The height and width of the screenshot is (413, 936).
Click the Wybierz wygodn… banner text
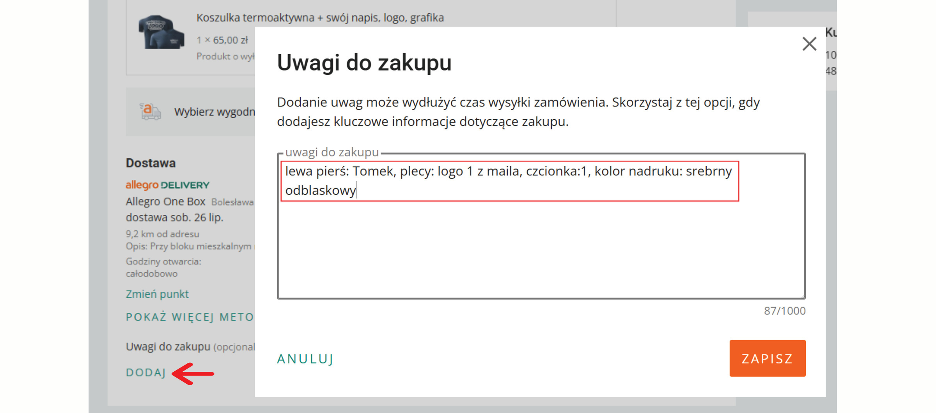tap(214, 112)
